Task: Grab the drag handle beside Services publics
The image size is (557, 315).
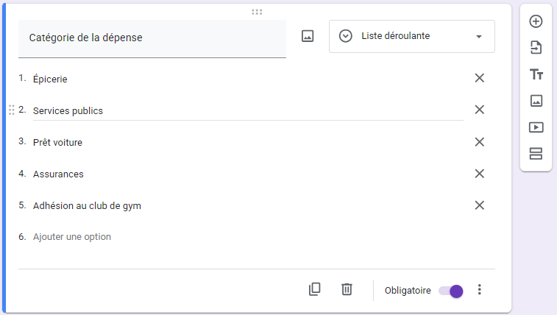Action: pos(11,110)
